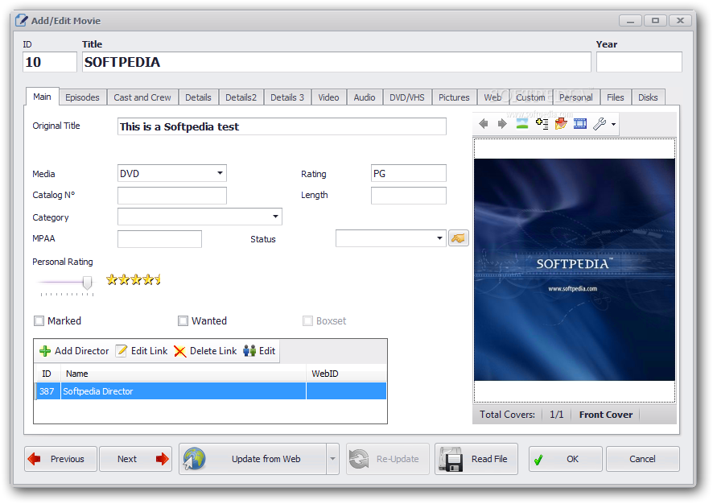Click the star rating display
Viewport: 713px width, 504px height.
tap(134, 279)
